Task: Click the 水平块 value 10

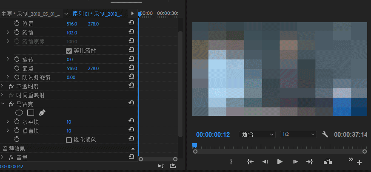Action: (69, 122)
